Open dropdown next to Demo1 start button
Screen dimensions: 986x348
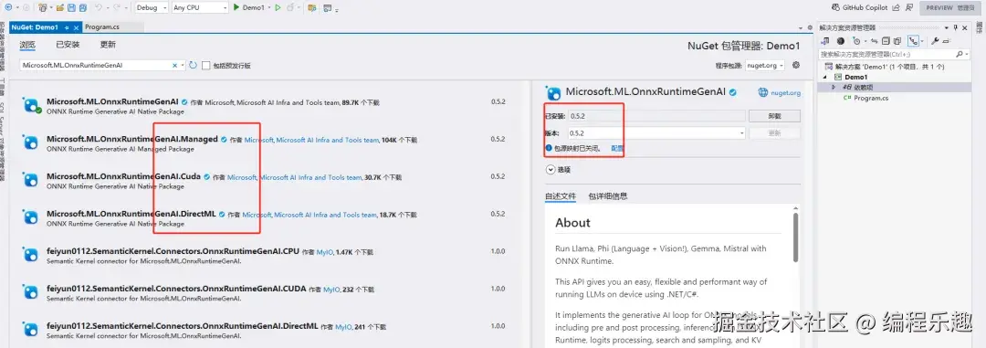tap(269, 7)
